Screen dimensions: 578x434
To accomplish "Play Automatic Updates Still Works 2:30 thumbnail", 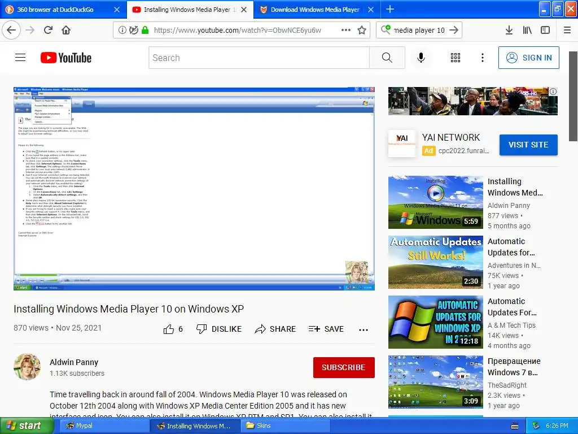I will click(x=435, y=262).
